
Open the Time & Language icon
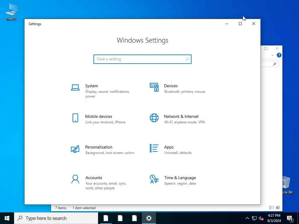coord(154,179)
